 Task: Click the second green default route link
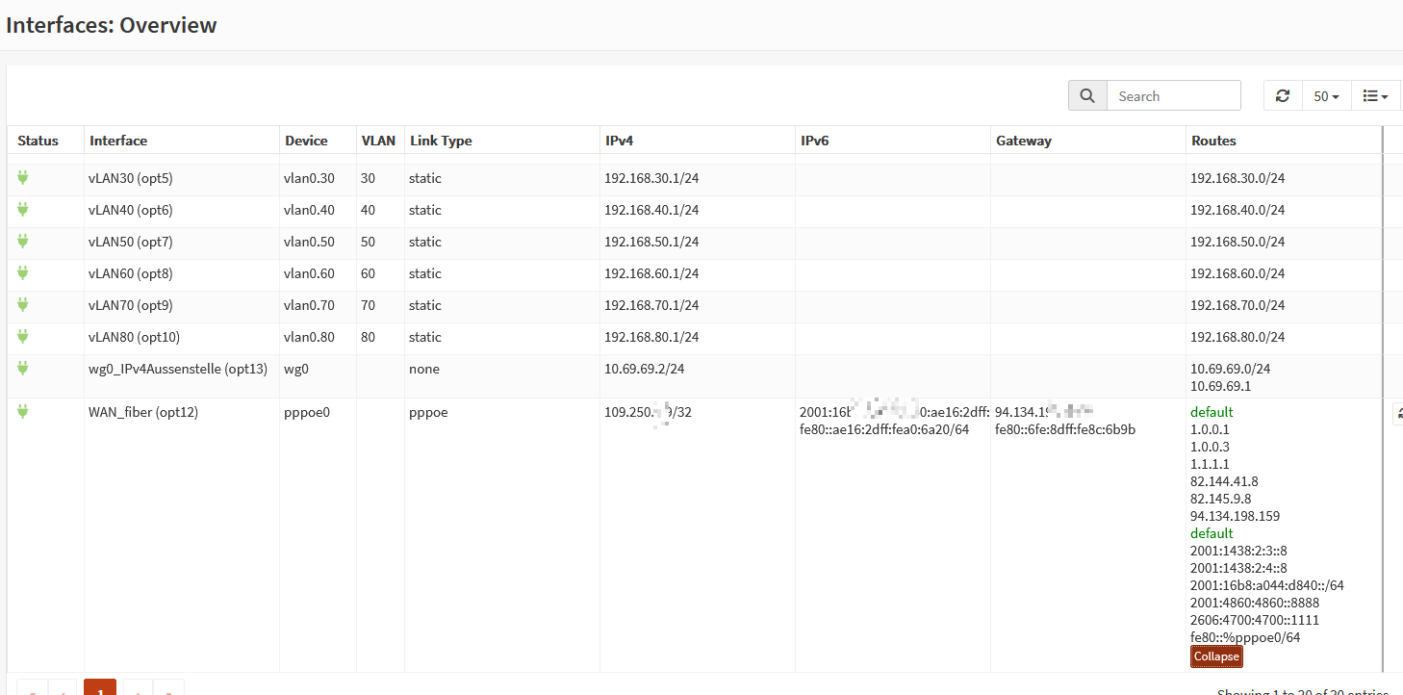(x=1212, y=533)
